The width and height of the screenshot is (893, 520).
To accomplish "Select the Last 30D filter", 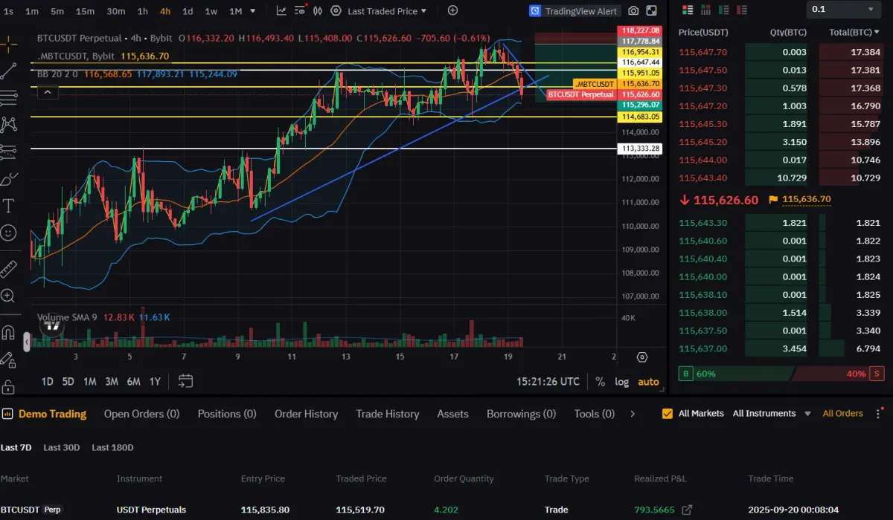I will click(62, 447).
